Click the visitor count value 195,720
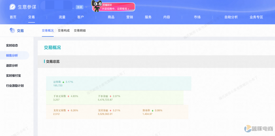This screenshot has height=136, width=275. pos(58,86)
